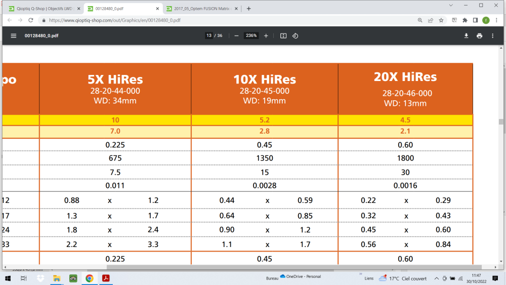Reload the current page
The image size is (506, 285).
31,20
